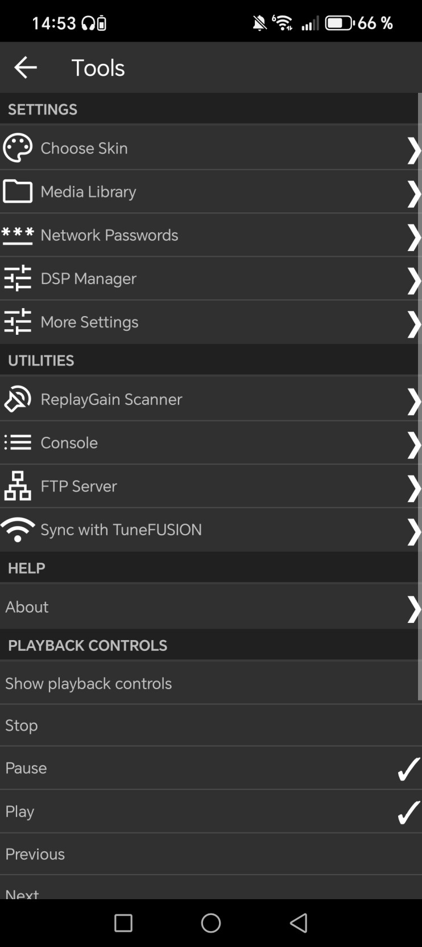
Task: Tap the Console list icon
Action: pos(18,442)
